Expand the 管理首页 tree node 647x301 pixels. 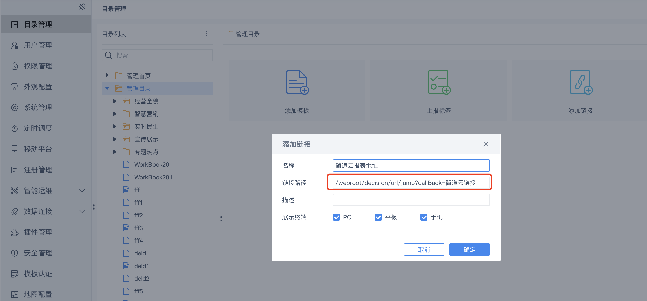(107, 75)
